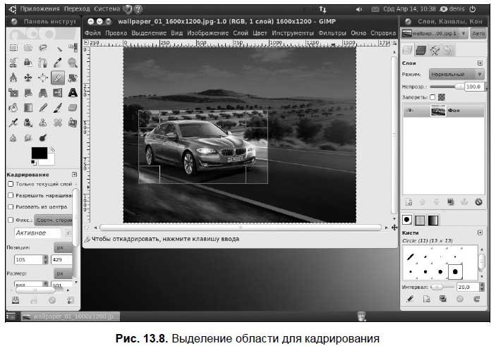The height and width of the screenshot is (346, 496).
Task: Open the 'Файл' menu
Action: pyautogui.click(x=92, y=33)
